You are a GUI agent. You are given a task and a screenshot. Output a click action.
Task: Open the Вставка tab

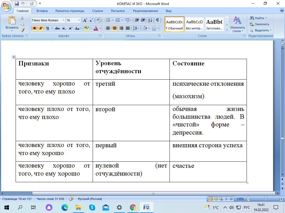(x=42, y=11)
